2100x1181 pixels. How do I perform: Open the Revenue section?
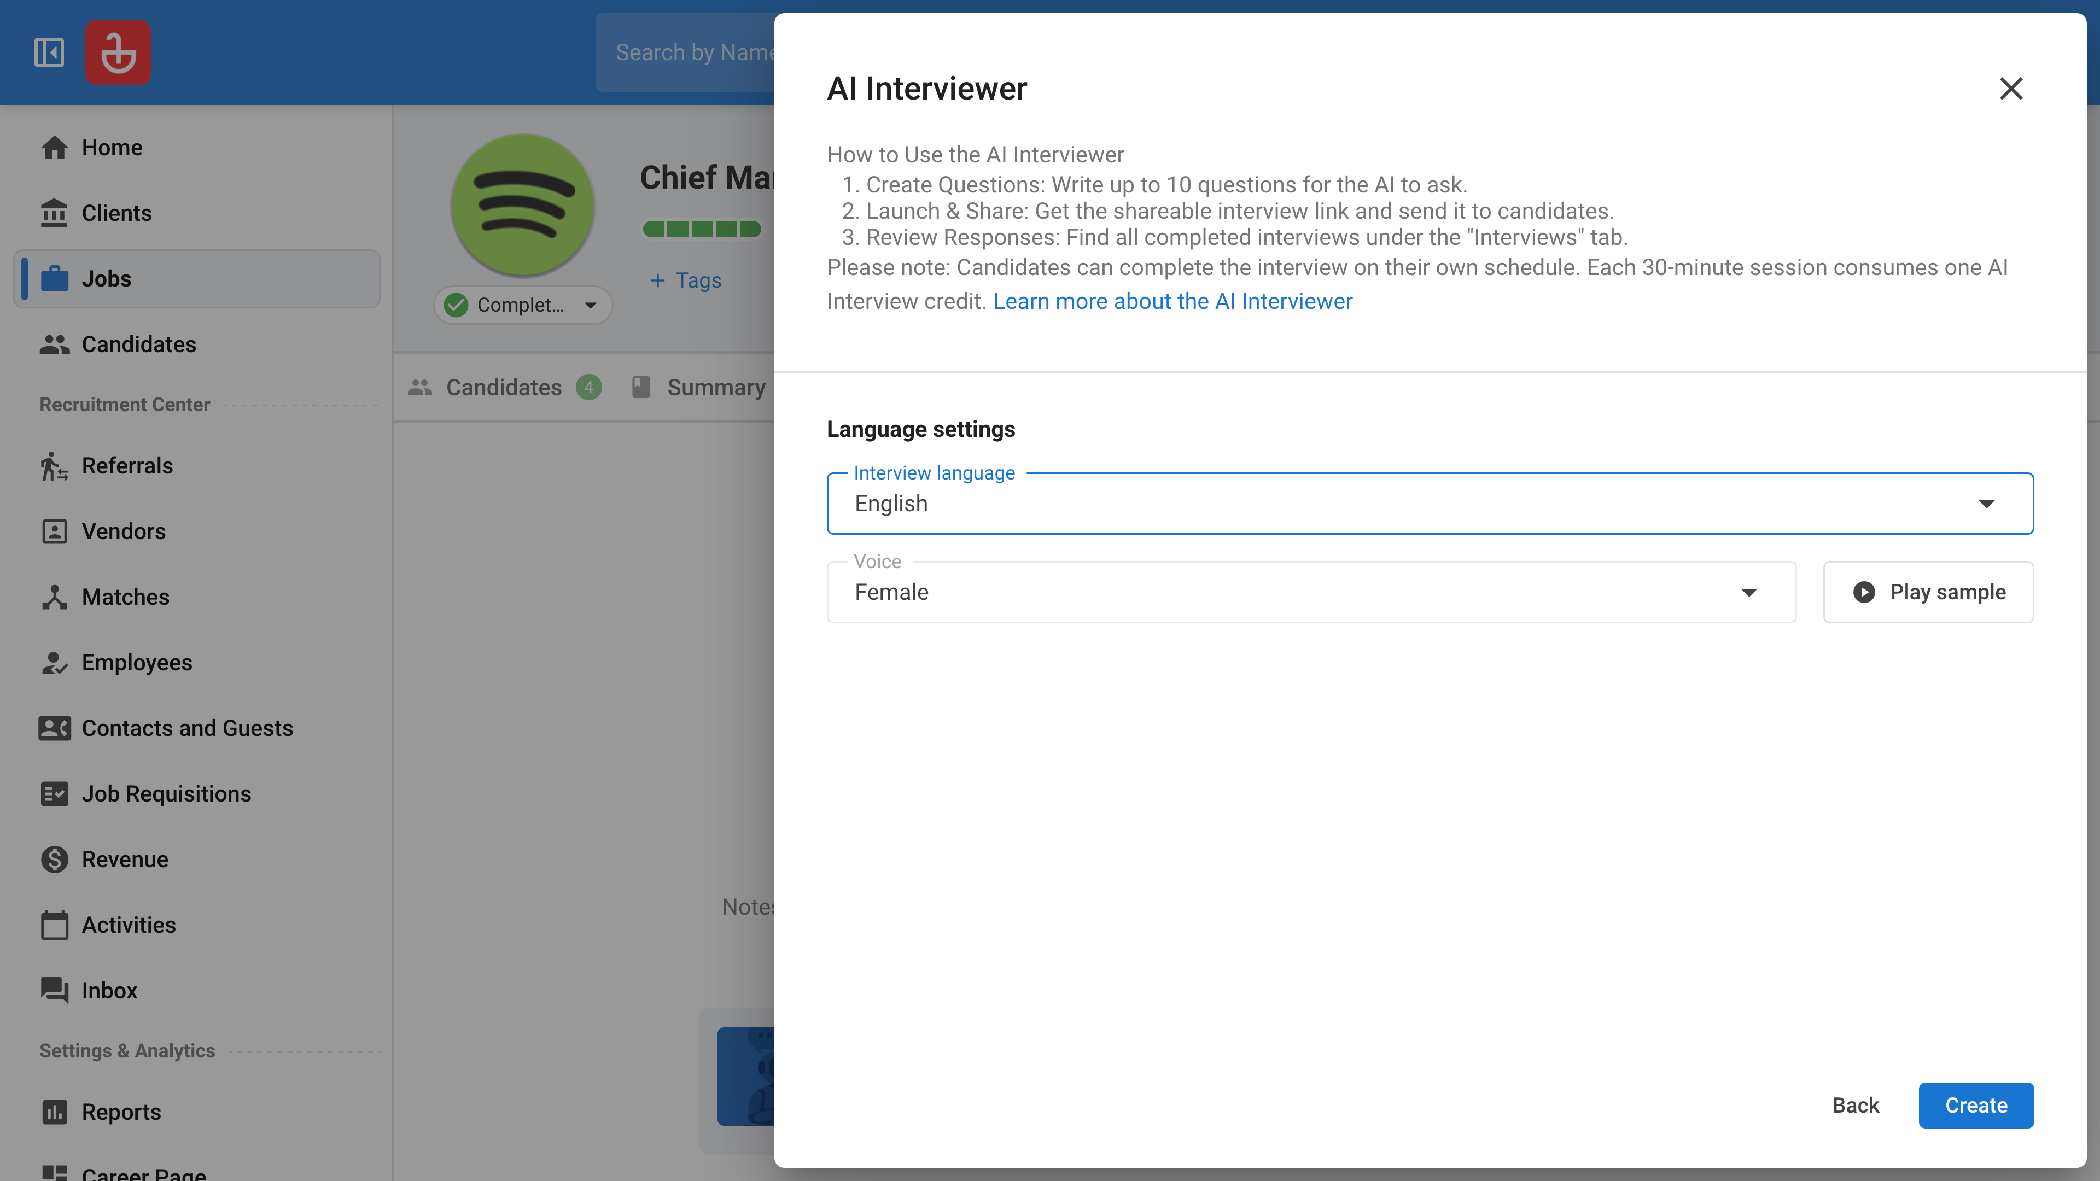coord(125,859)
